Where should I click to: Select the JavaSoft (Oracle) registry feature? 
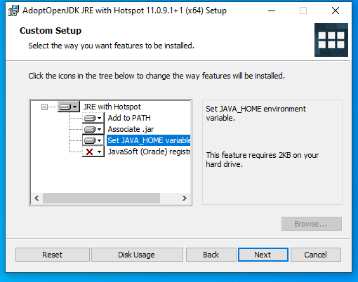coord(149,152)
